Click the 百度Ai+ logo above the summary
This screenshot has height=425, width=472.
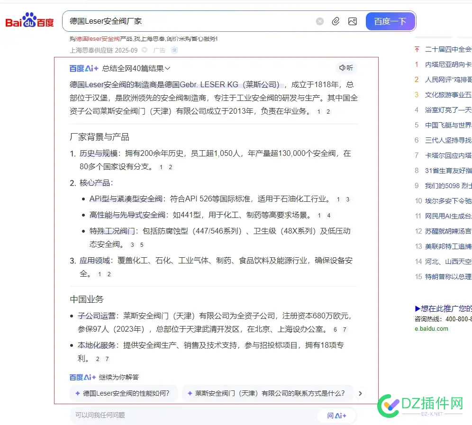pos(83,68)
